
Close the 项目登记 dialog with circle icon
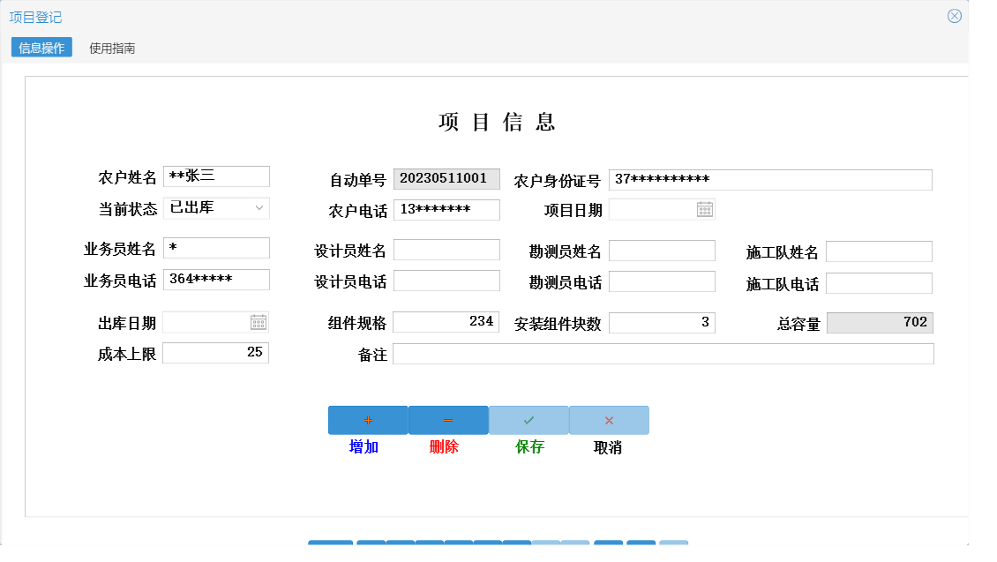click(953, 15)
